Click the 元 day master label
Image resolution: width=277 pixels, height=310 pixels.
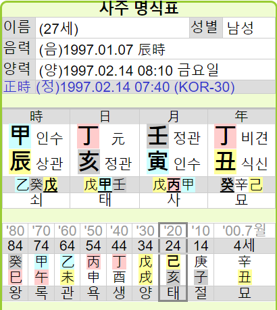118,138
